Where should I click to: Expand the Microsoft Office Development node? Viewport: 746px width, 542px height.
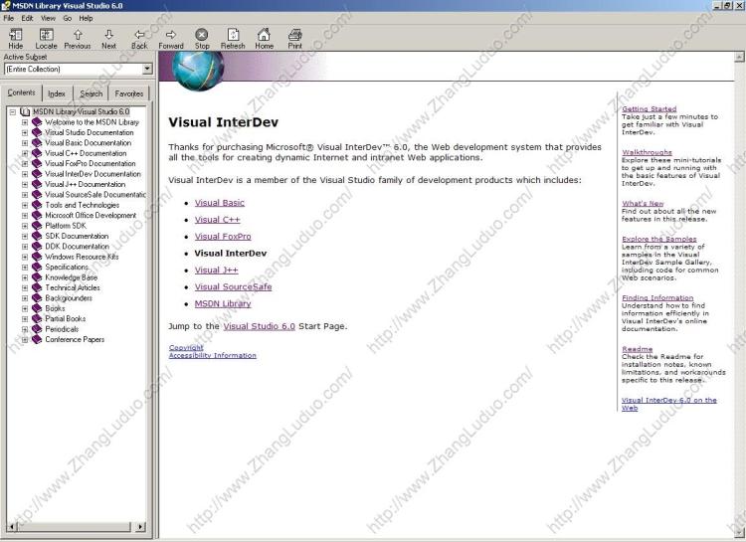click(x=25, y=216)
